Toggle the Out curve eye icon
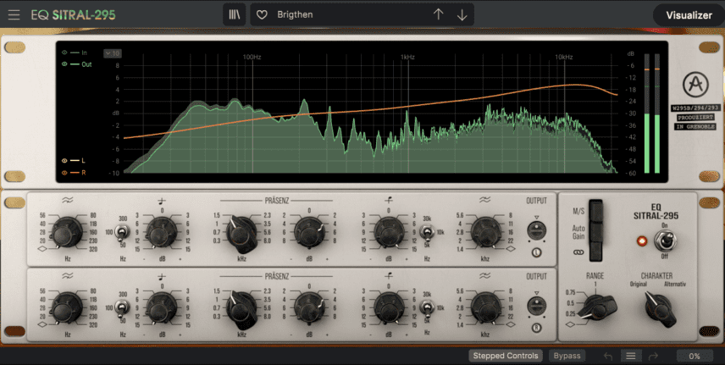The image size is (725, 365). [x=64, y=64]
